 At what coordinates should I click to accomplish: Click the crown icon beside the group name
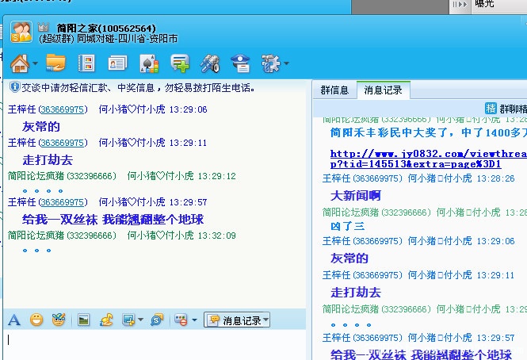[44, 27]
